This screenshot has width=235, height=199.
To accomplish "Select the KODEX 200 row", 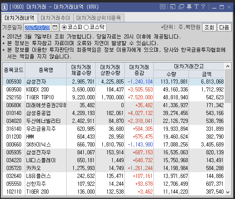I will tap(113, 89).
